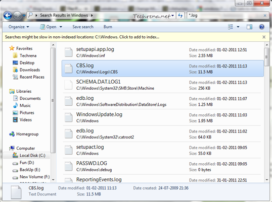The image size is (272, 202).
Task: Select setupapi.app.log file
Action: (162, 52)
